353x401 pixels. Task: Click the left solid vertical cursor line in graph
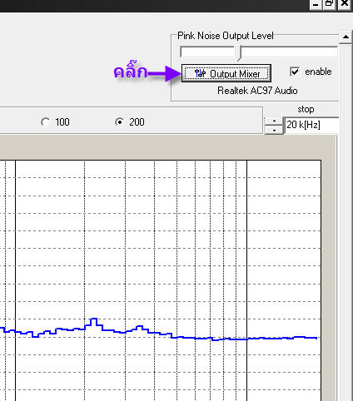tap(15, 280)
